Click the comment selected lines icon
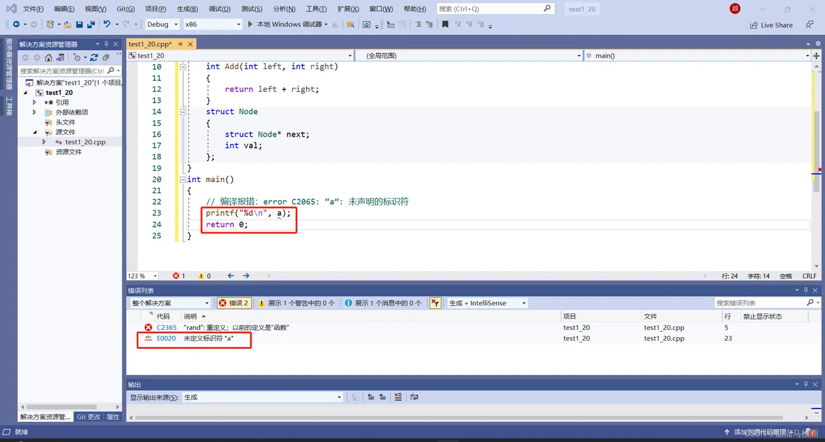 click(x=417, y=24)
